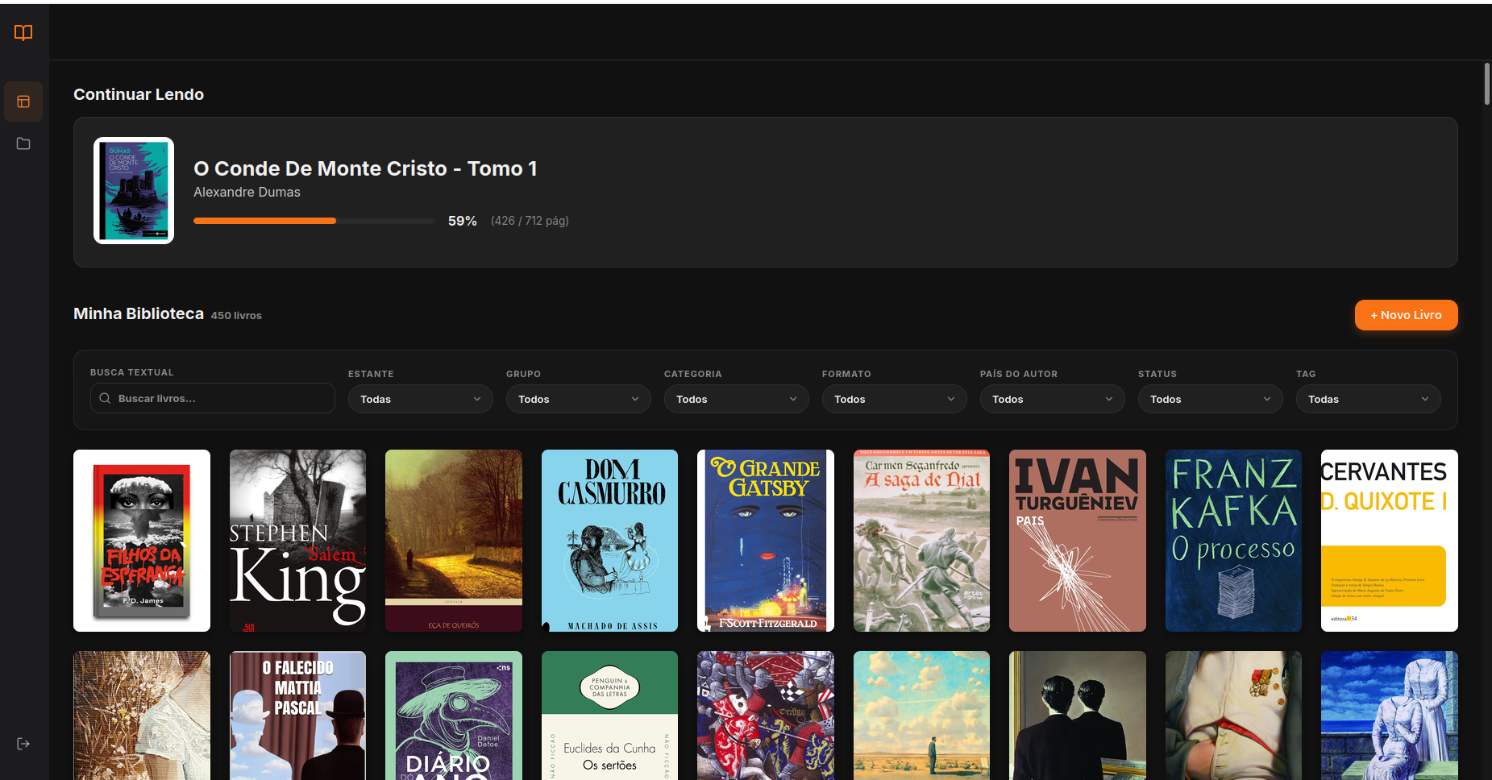Click the 59% reading progress bar
1492x780 pixels.
tap(314, 221)
